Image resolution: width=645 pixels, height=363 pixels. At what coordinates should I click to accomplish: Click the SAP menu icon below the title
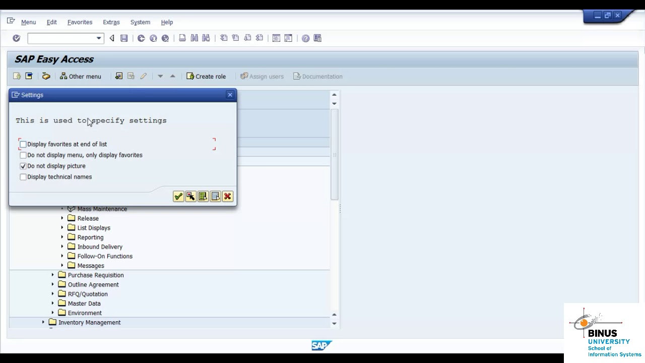29,76
